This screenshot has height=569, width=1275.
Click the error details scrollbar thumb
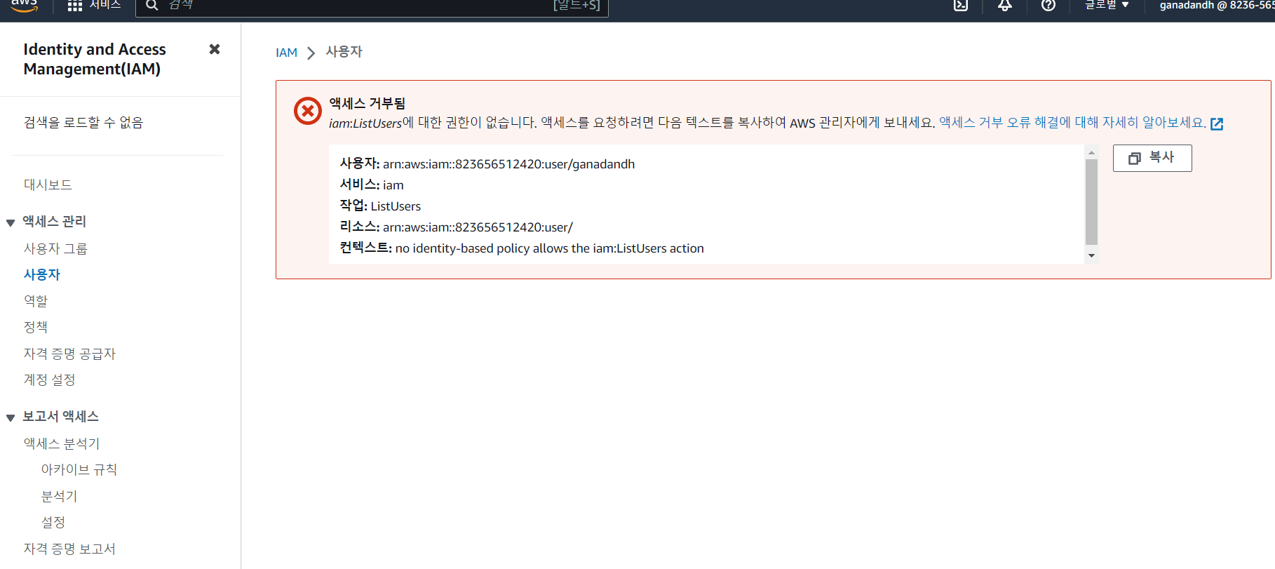click(1091, 202)
